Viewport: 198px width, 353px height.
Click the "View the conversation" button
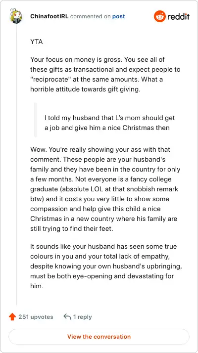99,337
